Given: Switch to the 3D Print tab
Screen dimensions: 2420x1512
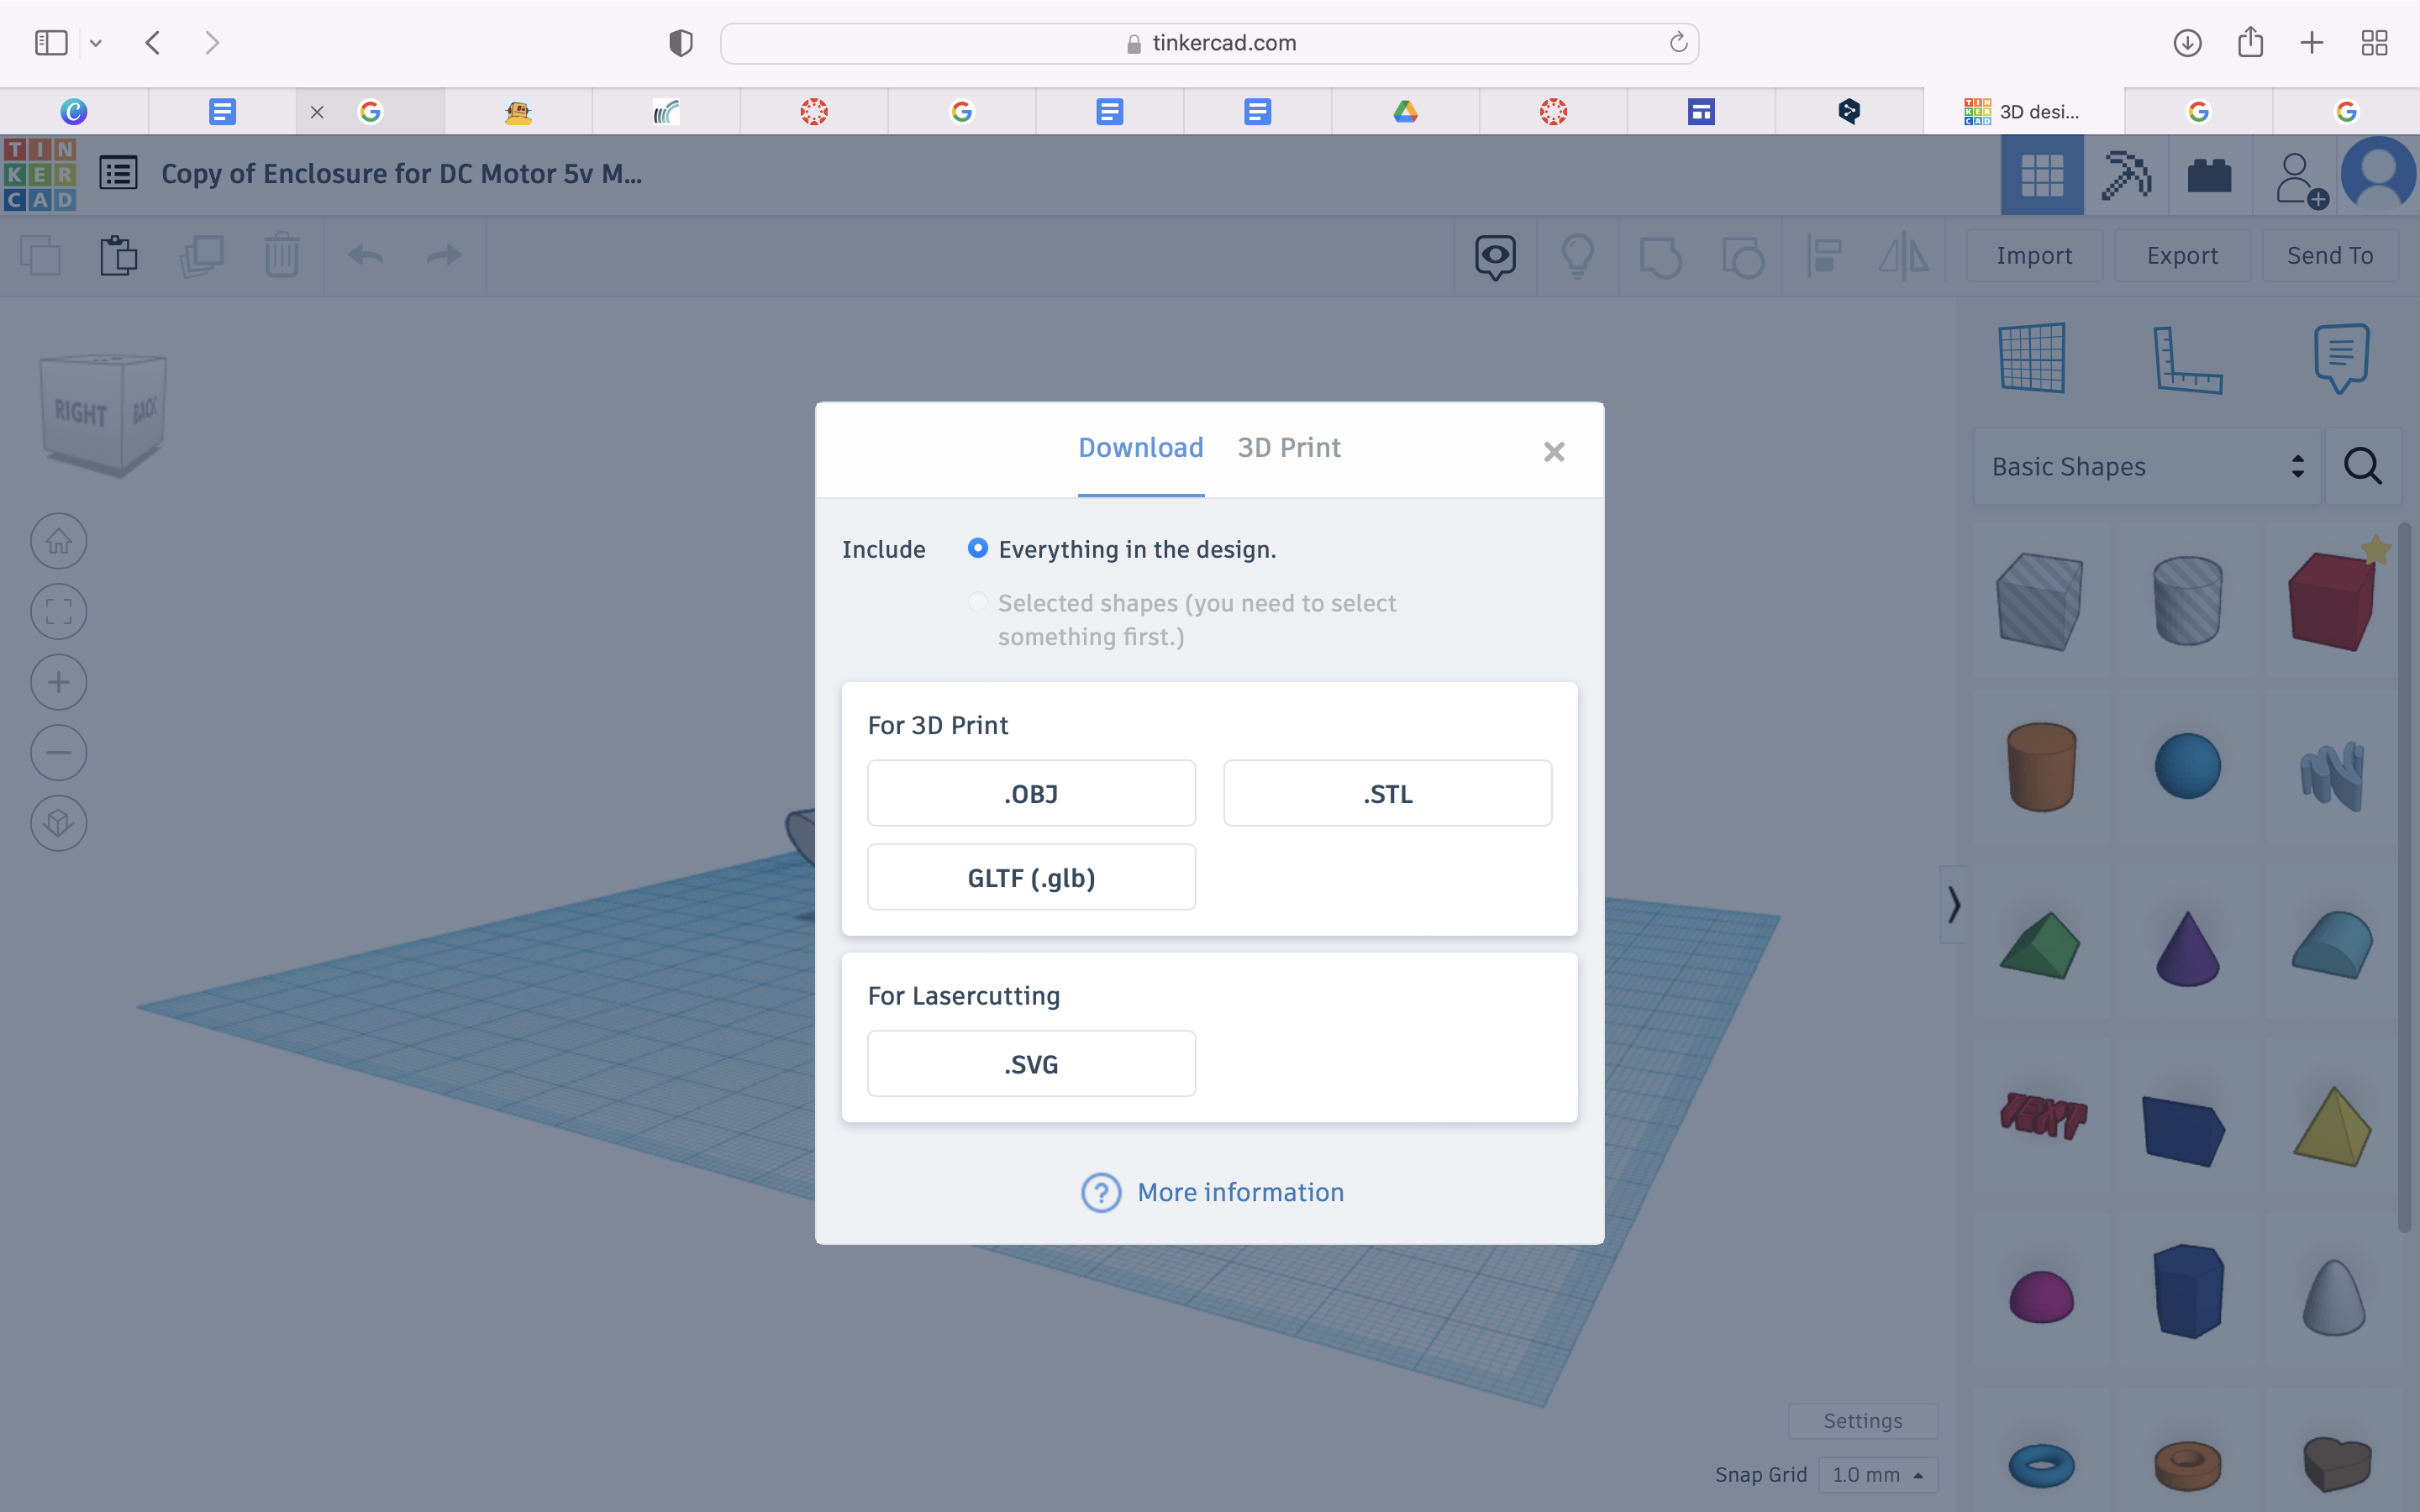Looking at the screenshot, I should [x=1289, y=448].
